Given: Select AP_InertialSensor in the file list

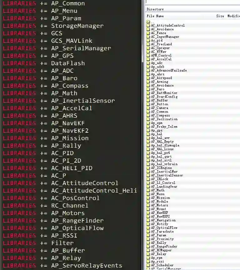Looking at the screenshot, I should [167, 175].
